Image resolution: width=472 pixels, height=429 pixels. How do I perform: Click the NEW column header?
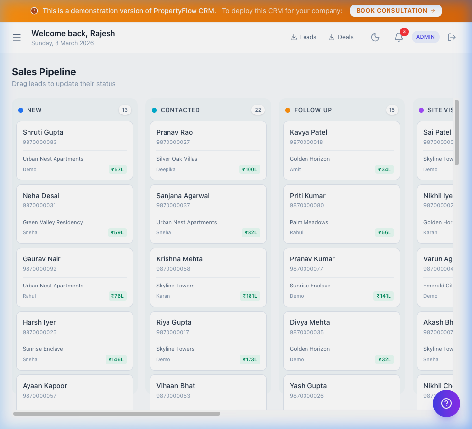click(x=34, y=110)
